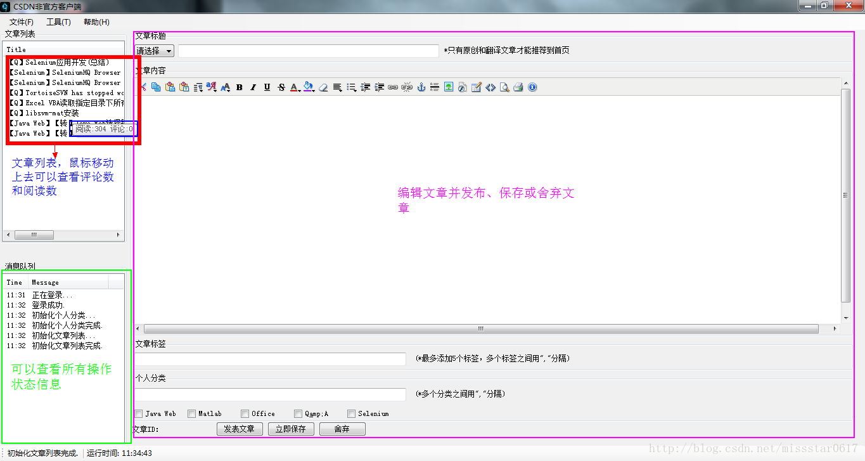Image resolution: width=865 pixels, height=461 pixels.
Task: Click the Cut scissors icon in editor toolbar
Action: pyautogui.click(x=143, y=87)
